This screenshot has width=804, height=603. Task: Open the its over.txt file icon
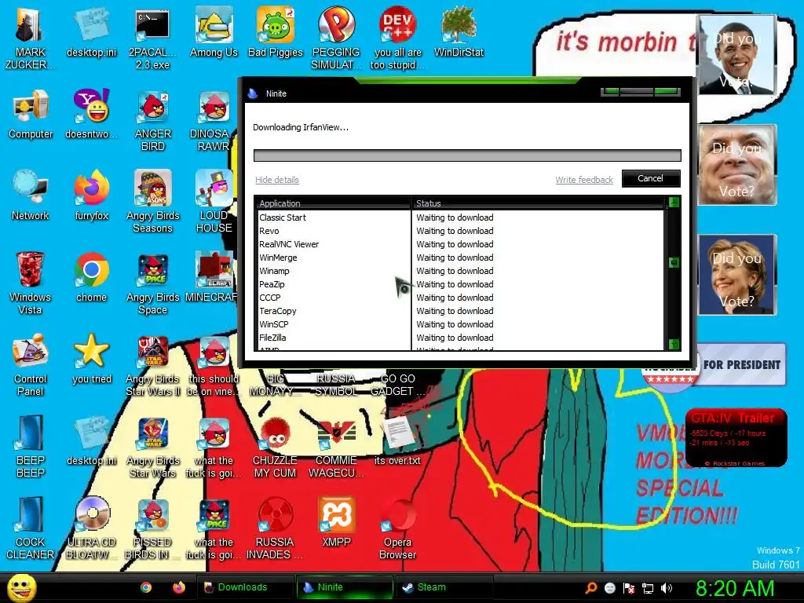pyautogui.click(x=397, y=440)
